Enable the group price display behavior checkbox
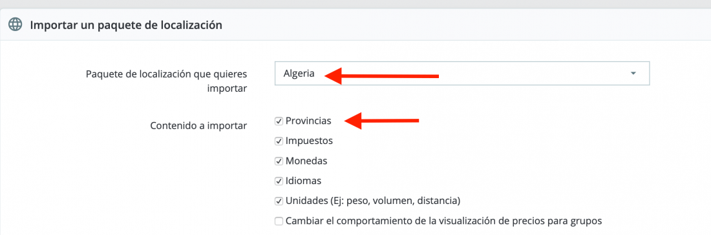The image size is (711, 235). pyautogui.click(x=279, y=221)
